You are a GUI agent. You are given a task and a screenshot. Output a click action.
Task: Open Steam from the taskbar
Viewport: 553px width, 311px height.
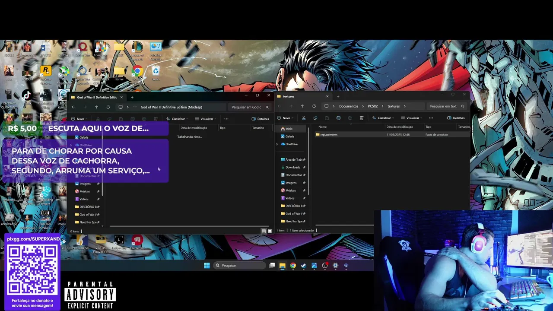303,266
